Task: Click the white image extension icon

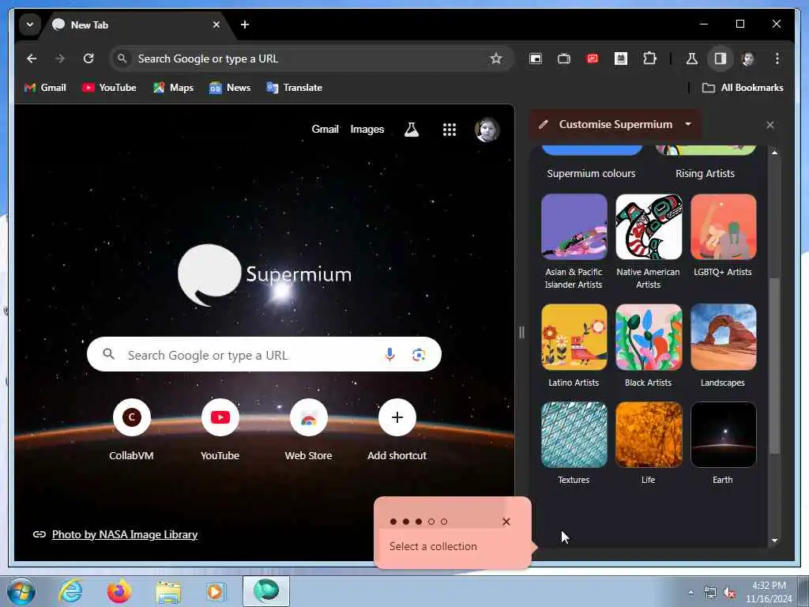Action: [621, 58]
